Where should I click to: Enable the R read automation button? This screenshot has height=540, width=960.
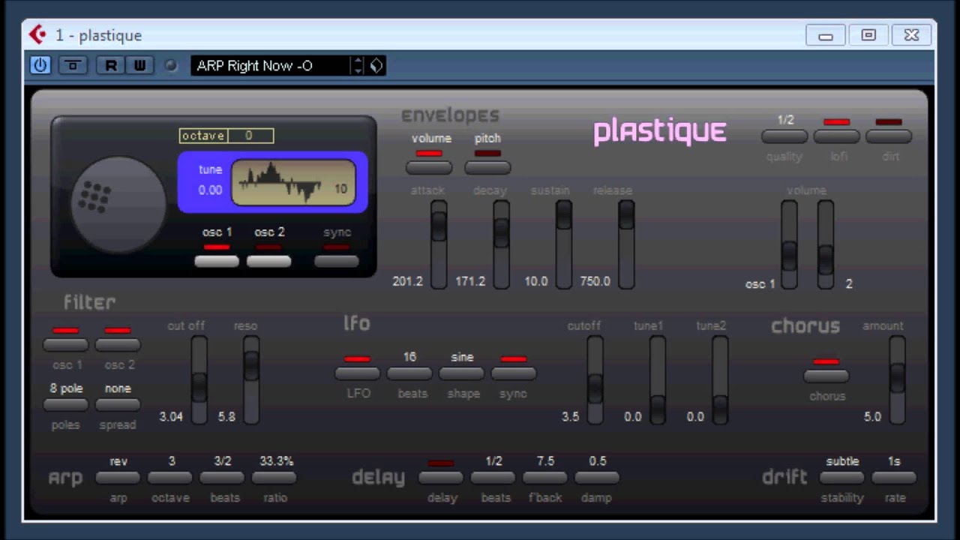(111, 65)
